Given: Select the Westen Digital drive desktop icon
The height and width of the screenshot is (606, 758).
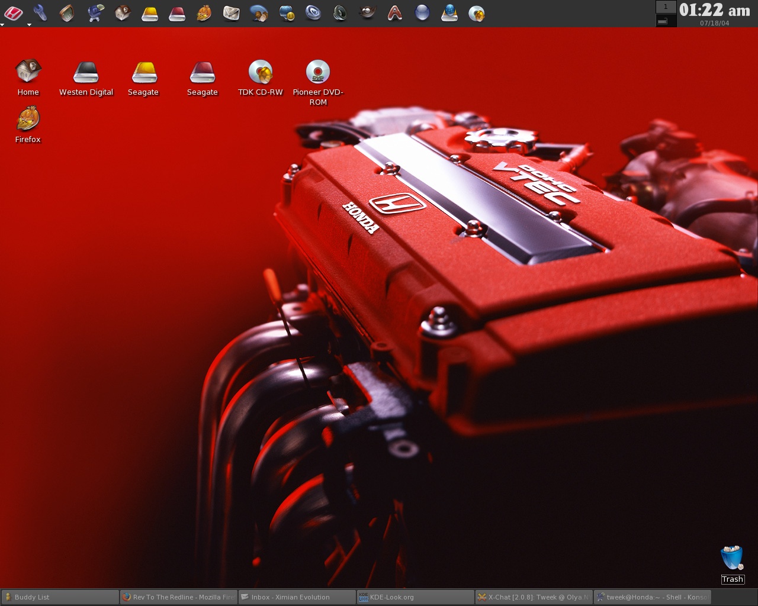Looking at the screenshot, I should tap(86, 79).
